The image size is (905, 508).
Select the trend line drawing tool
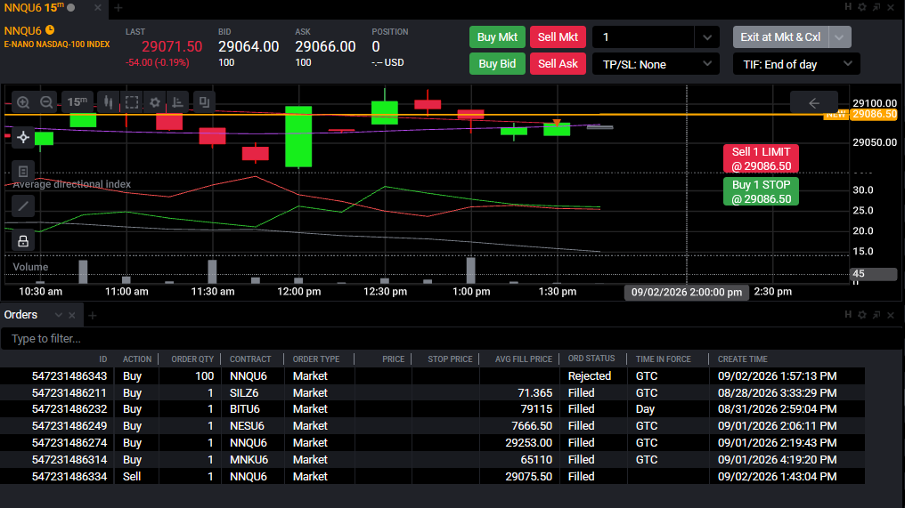coord(23,206)
